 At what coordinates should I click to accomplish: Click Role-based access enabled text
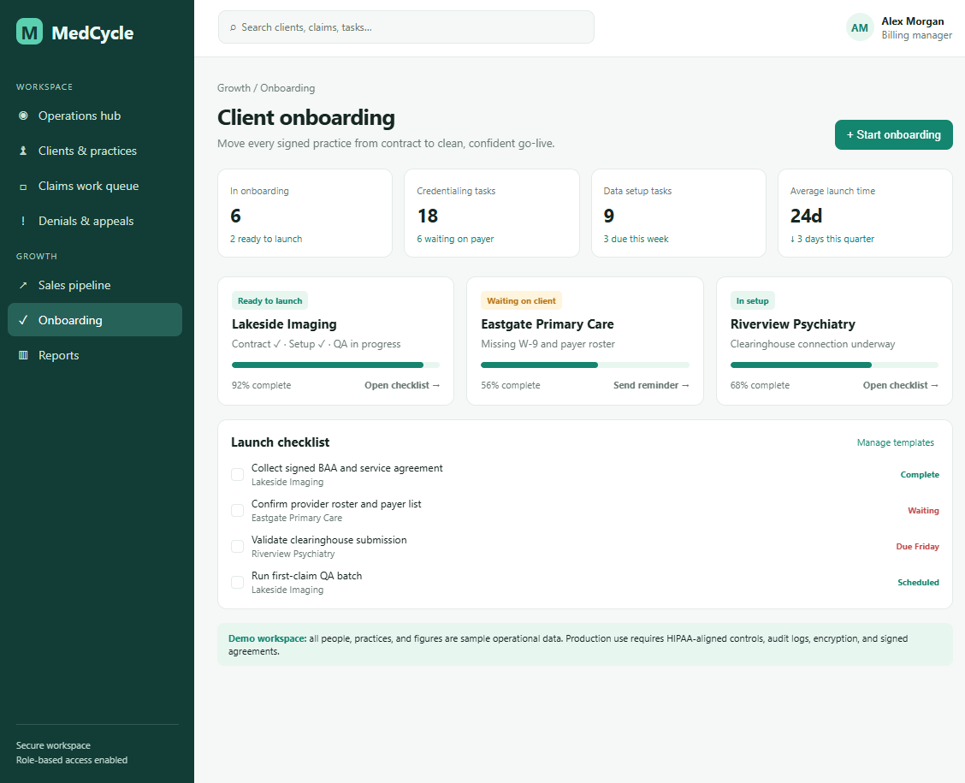pos(72,760)
